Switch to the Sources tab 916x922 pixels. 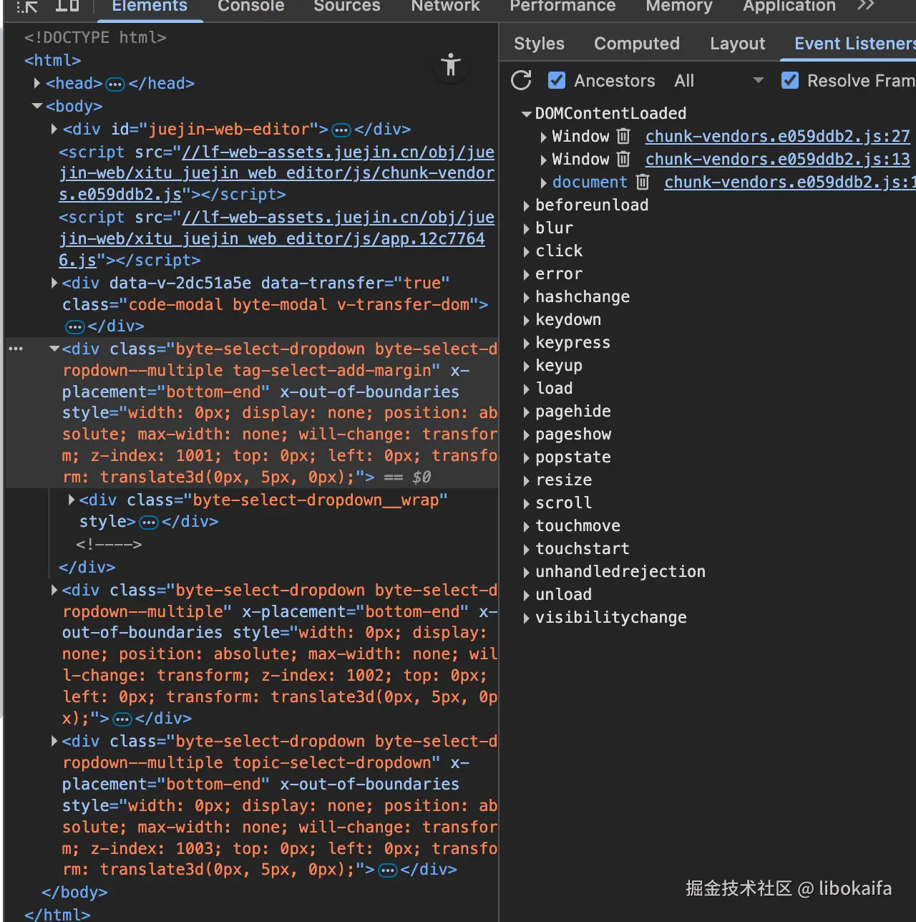[x=347, y=6]
